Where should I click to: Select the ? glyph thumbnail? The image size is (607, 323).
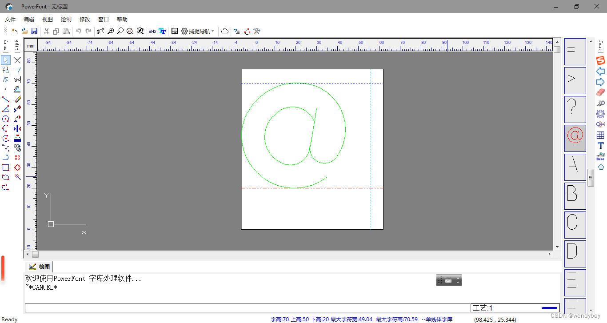coord(575,109)
